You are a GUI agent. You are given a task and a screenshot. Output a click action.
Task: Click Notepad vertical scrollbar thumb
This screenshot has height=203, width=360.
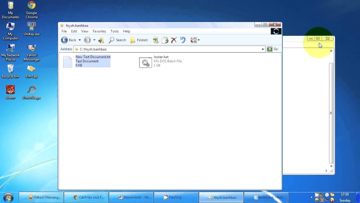pyautogui.click(x=331, y=113)
